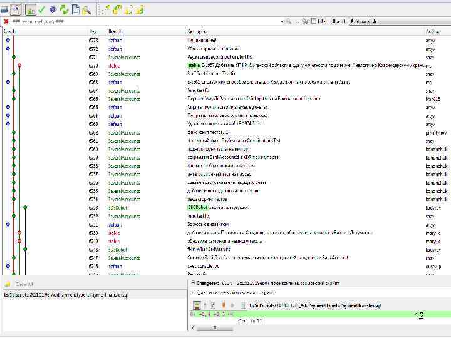Select revision 6773 row
Screen dimensions: 451x338
pos(225,40)
